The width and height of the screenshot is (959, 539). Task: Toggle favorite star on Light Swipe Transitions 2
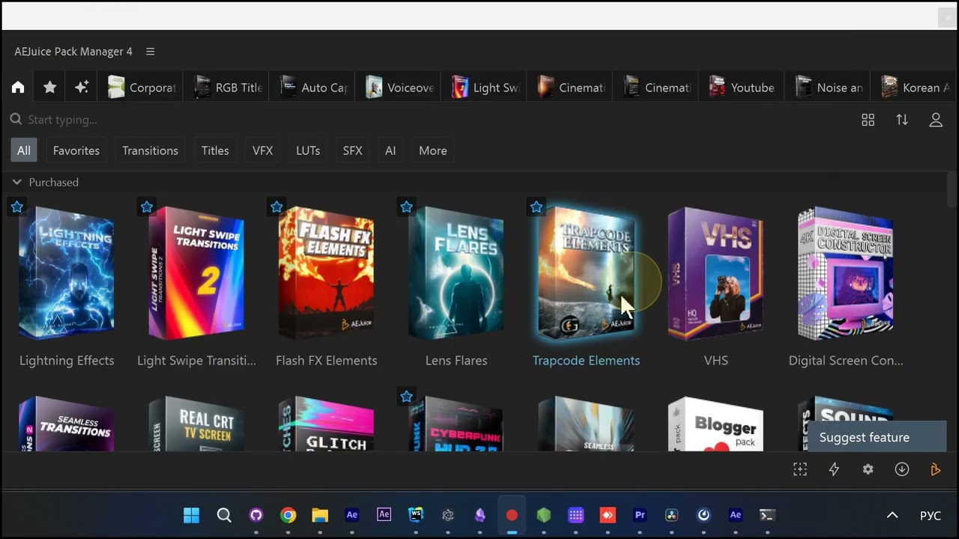(147, 207)
